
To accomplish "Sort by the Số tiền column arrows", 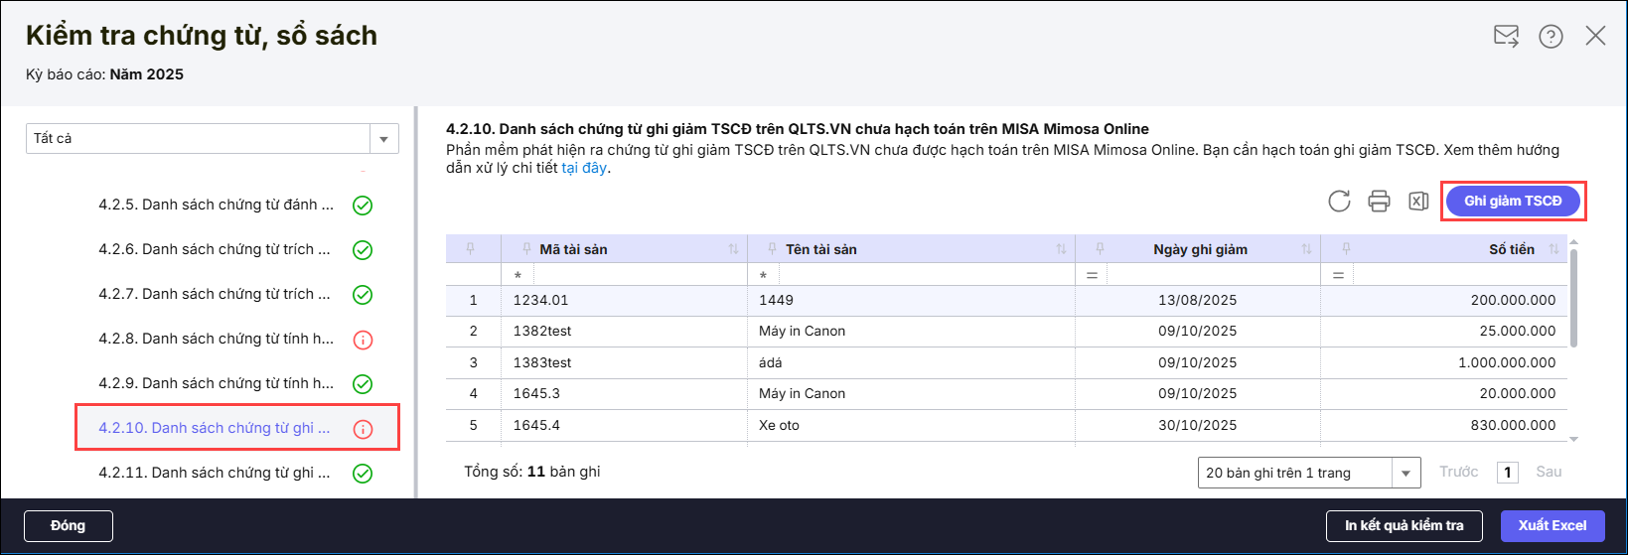I will pos(1554,249).
